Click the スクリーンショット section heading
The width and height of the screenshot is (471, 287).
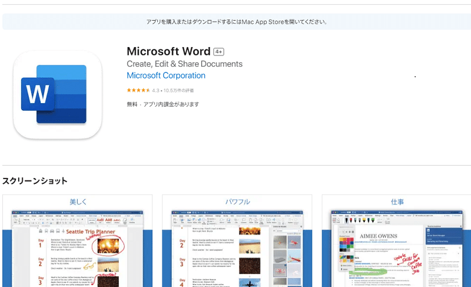coord(35,181)
